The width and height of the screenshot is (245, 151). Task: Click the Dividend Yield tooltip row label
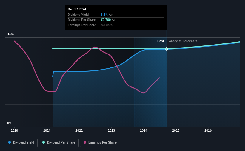78,15
